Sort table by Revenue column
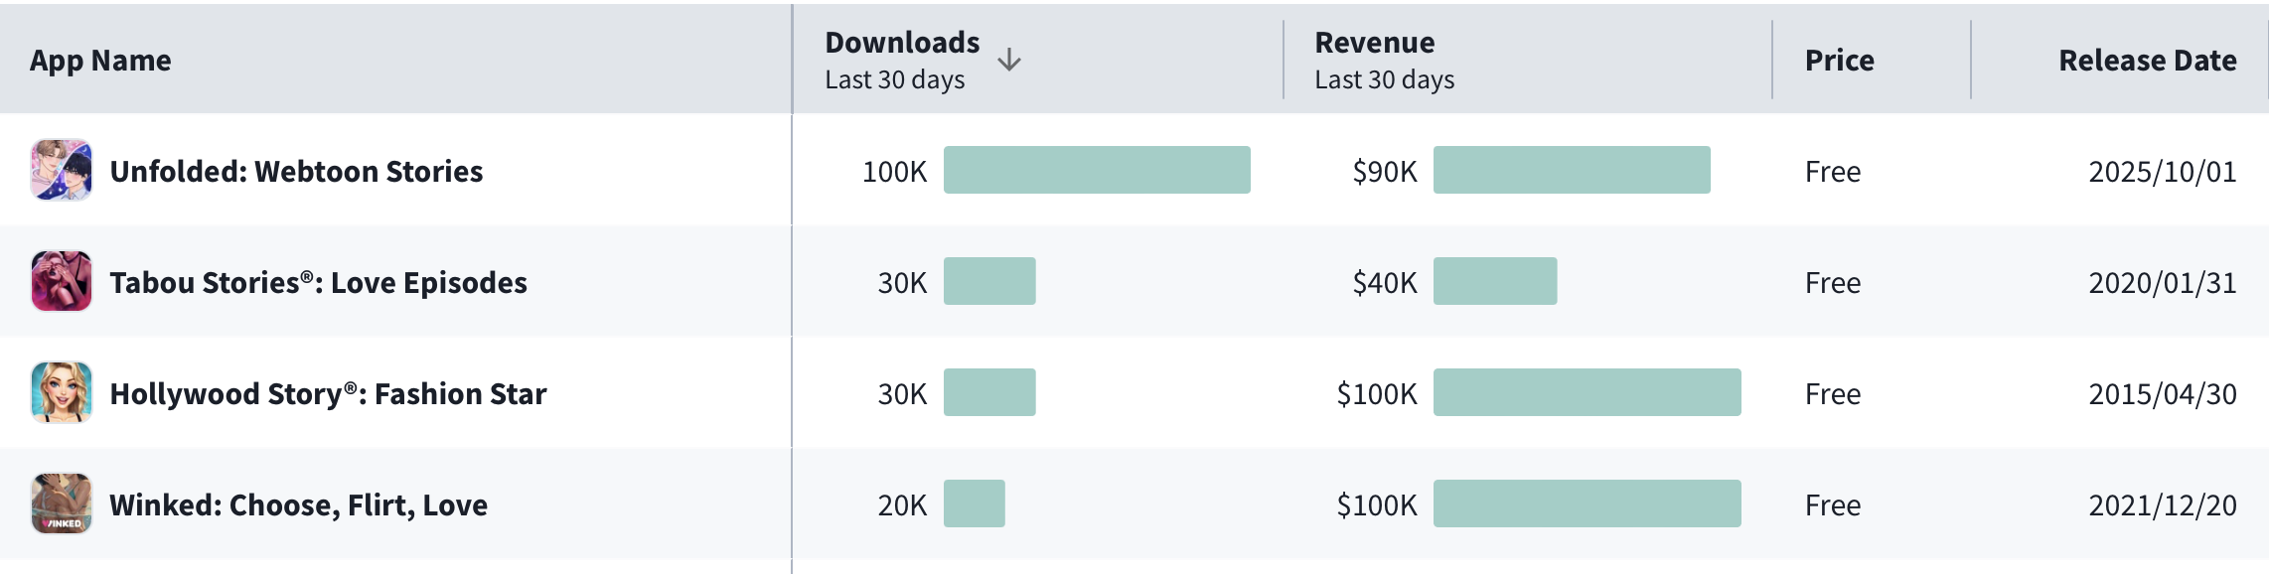The width and height of the screenshot is (2269, 574). click(x=1374, y=43)
